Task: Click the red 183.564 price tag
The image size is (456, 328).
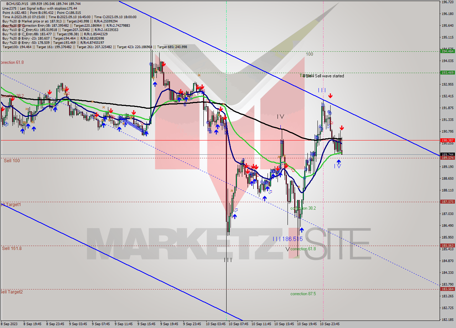Action: coord(447,289)
